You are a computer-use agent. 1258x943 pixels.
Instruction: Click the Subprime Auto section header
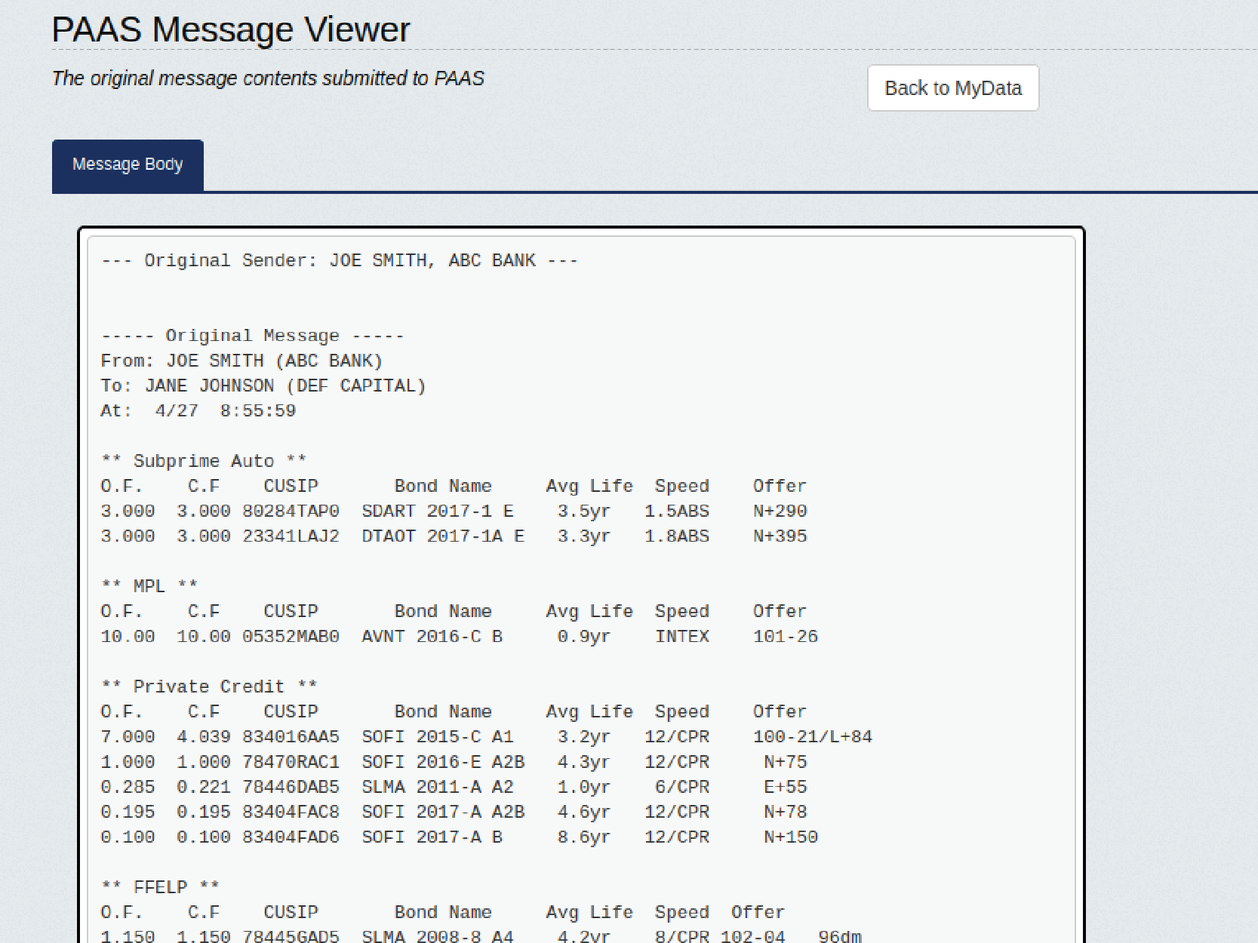(204, 461)
